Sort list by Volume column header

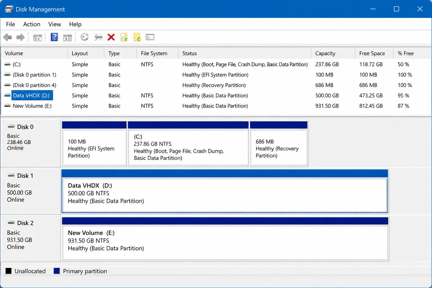click(x=34, y=53)
